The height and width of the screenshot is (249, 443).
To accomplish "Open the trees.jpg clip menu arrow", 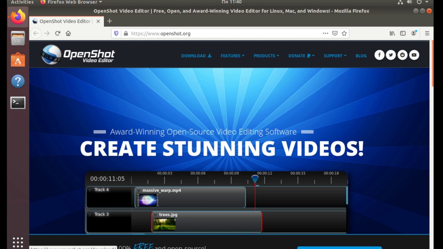I will (x=155, y=215).
